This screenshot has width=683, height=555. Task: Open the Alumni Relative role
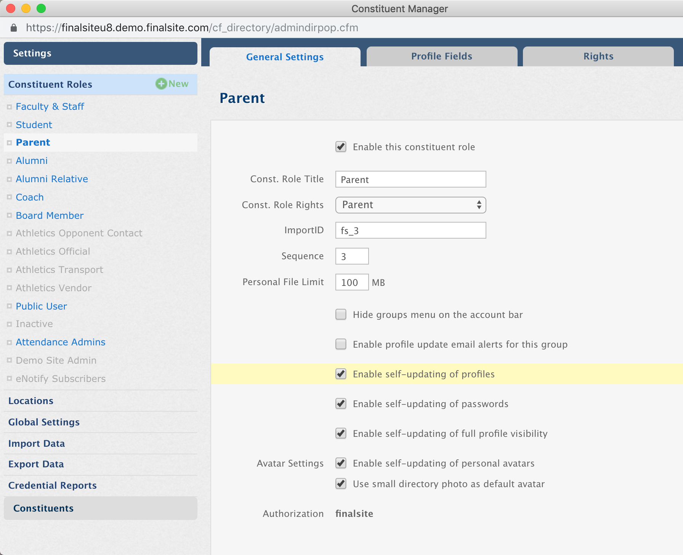pos(52,179)
